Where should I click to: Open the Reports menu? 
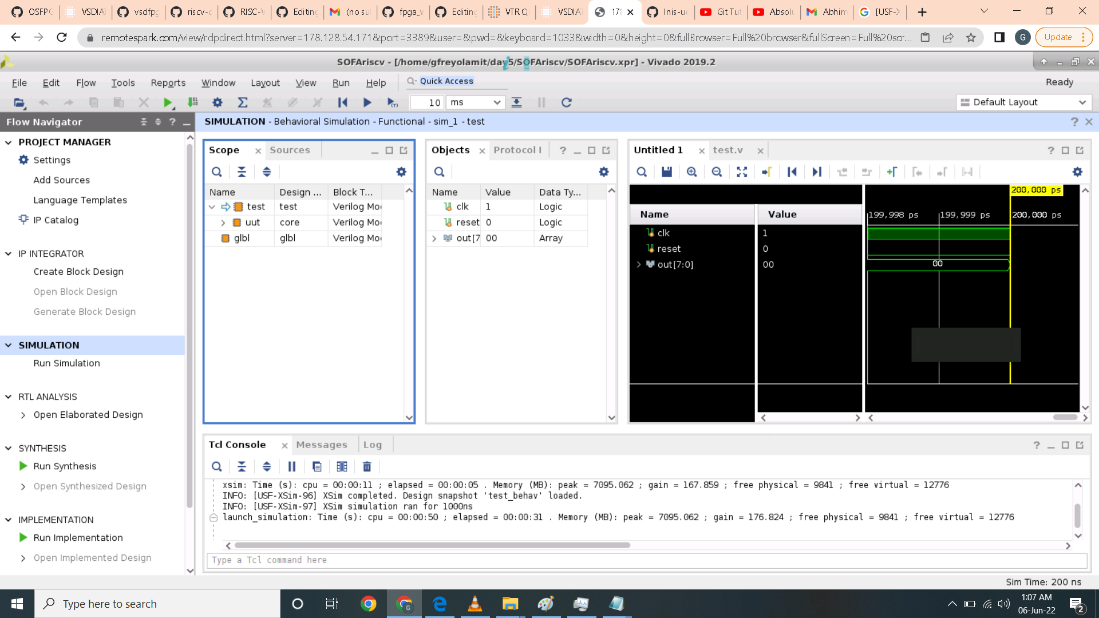168,83
